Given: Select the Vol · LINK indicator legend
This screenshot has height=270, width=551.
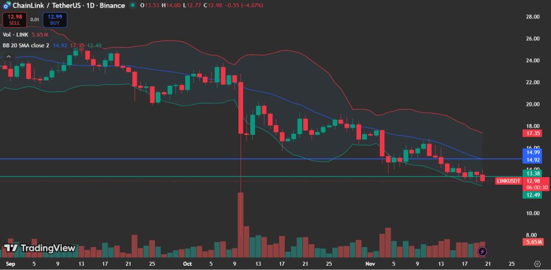Looking at the screenshot, I should pyautogui.click(x=16, y=35).
